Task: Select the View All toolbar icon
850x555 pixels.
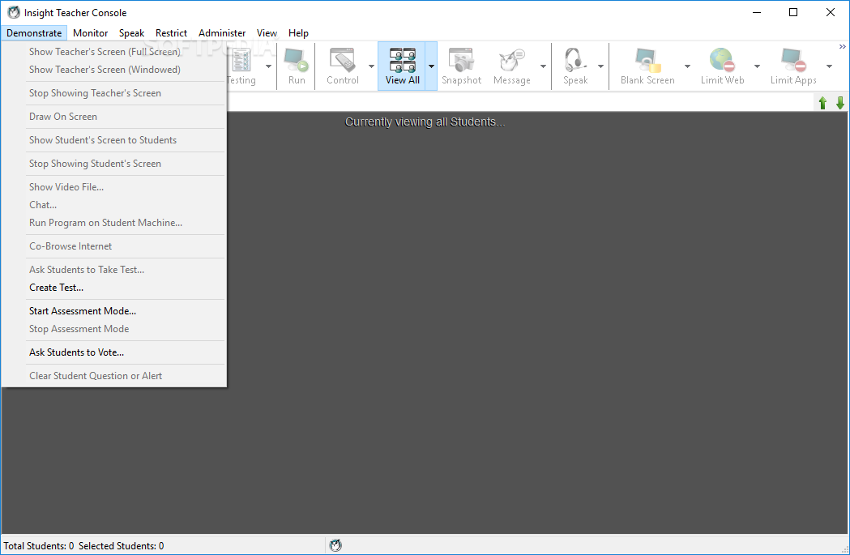Action: (x=402, y=60)
